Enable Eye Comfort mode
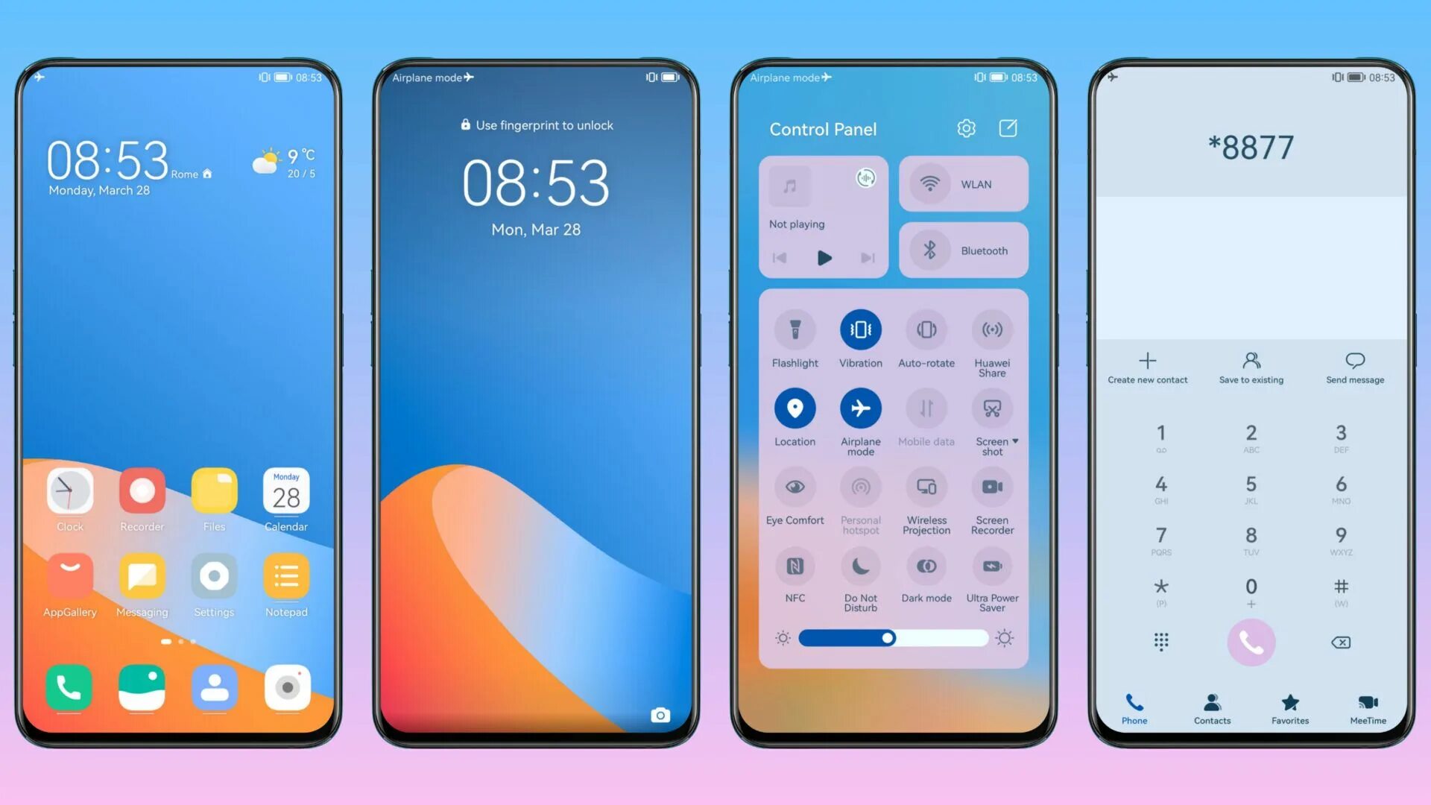This screenshot has height=805, width=1431. click(795, 487)
